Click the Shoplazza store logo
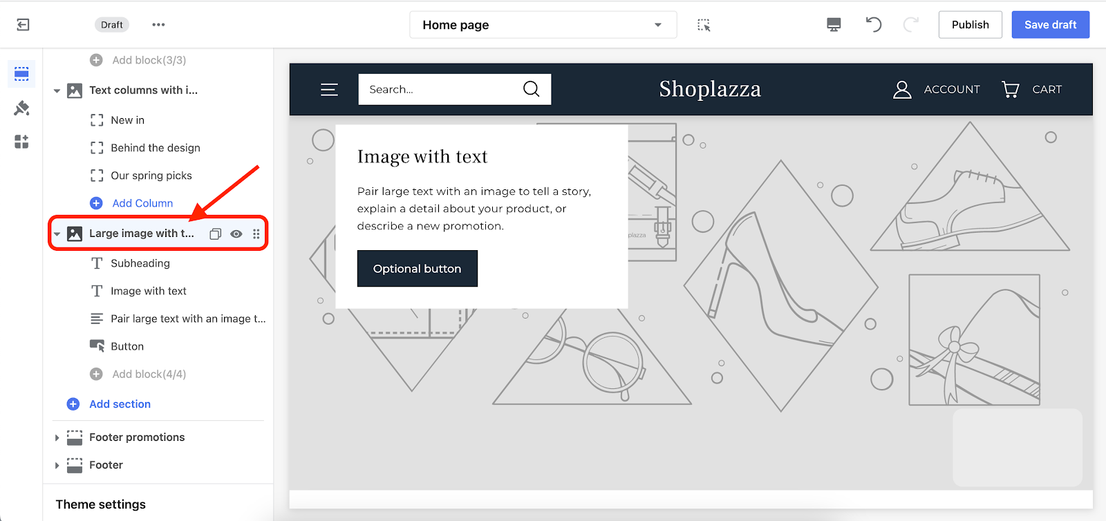The image size is (1106, 521). (710, 89)
